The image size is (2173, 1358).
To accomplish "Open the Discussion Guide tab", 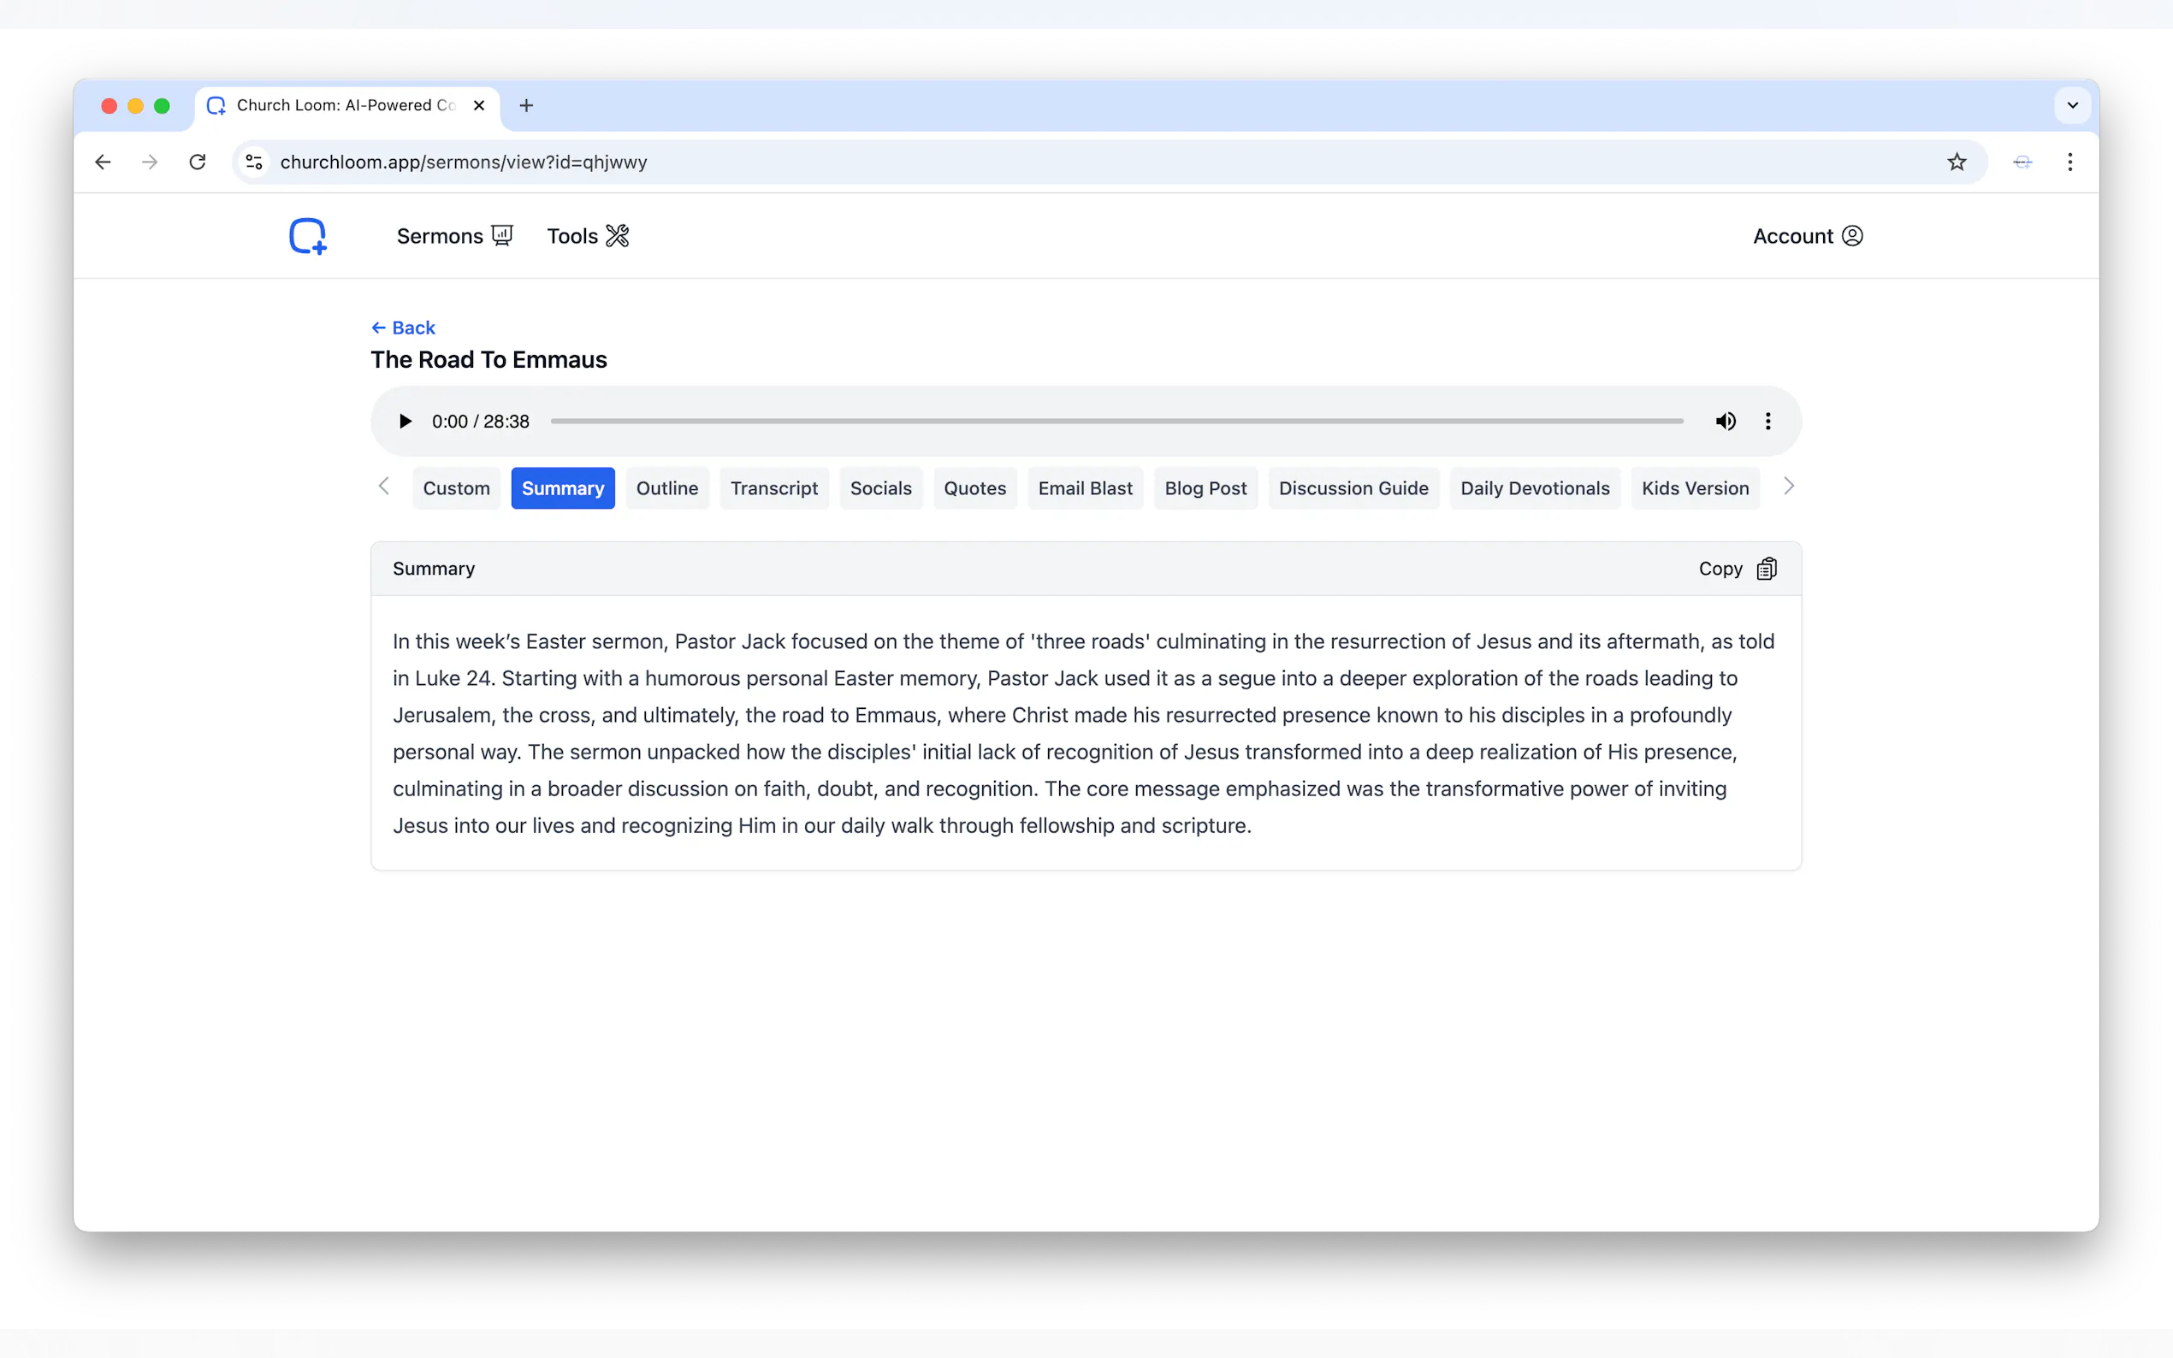I will [x=1353, y=487].
